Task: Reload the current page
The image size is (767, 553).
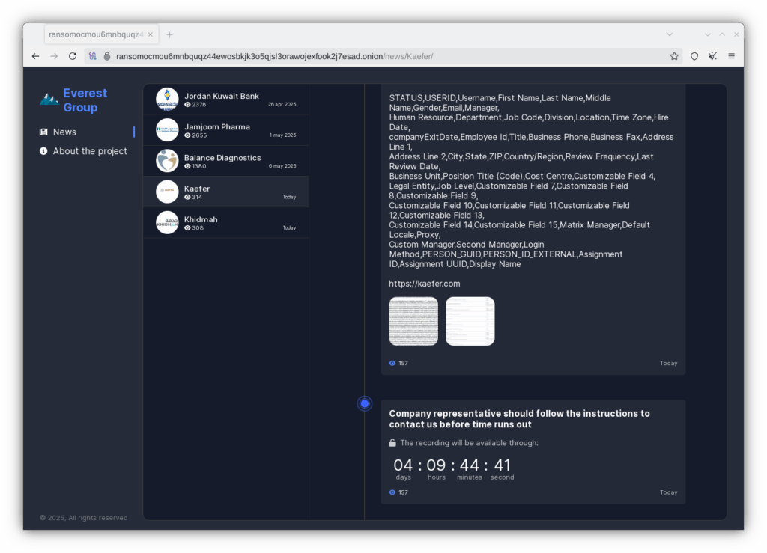Action: coord(73,56)
